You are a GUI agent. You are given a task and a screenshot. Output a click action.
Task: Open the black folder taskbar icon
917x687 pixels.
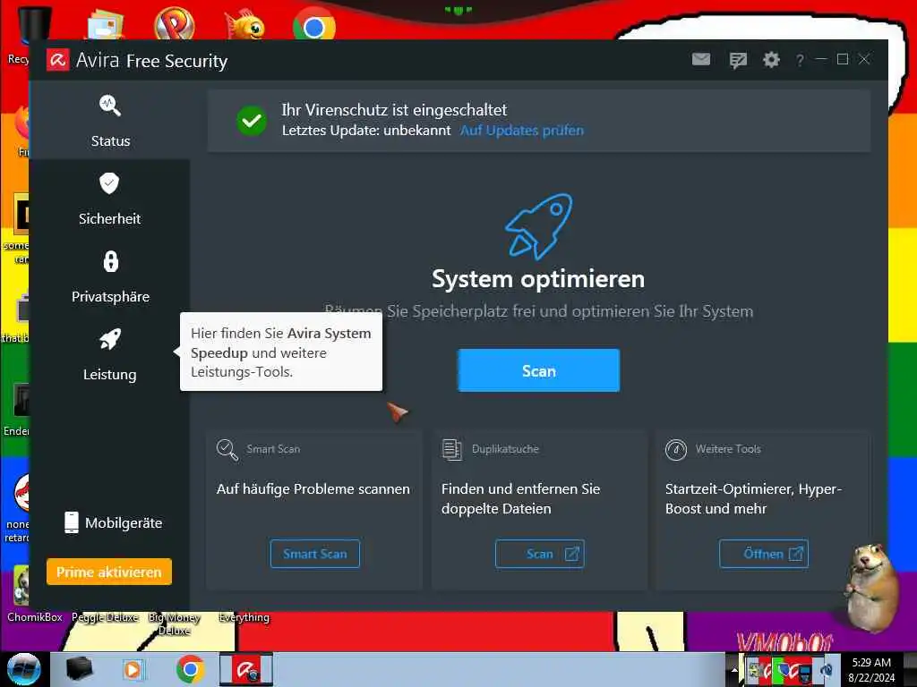coord(80,669)
